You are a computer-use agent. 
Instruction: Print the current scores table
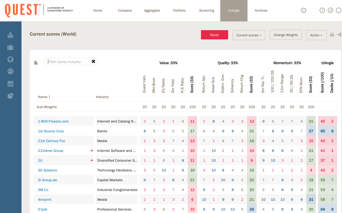pos(332,35)
